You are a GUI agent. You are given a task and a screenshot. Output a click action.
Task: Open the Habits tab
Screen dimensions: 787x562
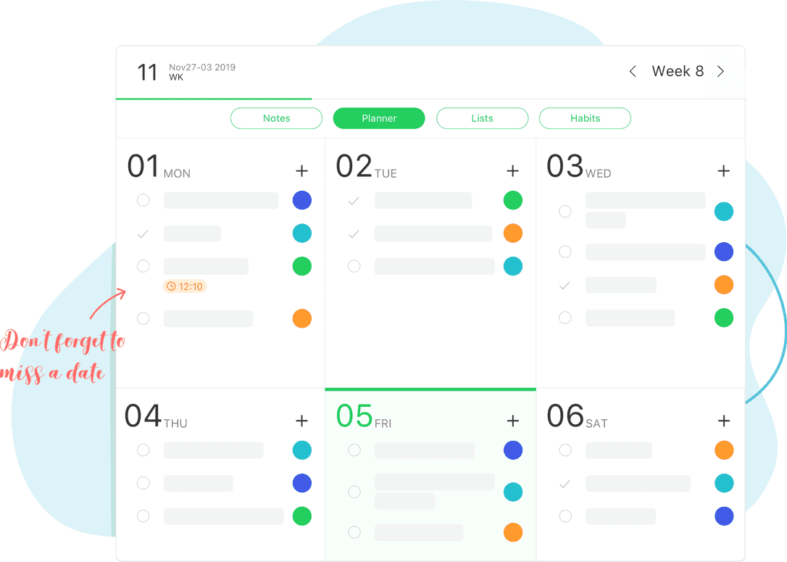(x=585, y=117)
